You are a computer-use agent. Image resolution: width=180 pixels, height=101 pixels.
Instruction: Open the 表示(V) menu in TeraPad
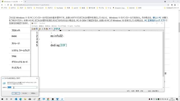point(54,26)
